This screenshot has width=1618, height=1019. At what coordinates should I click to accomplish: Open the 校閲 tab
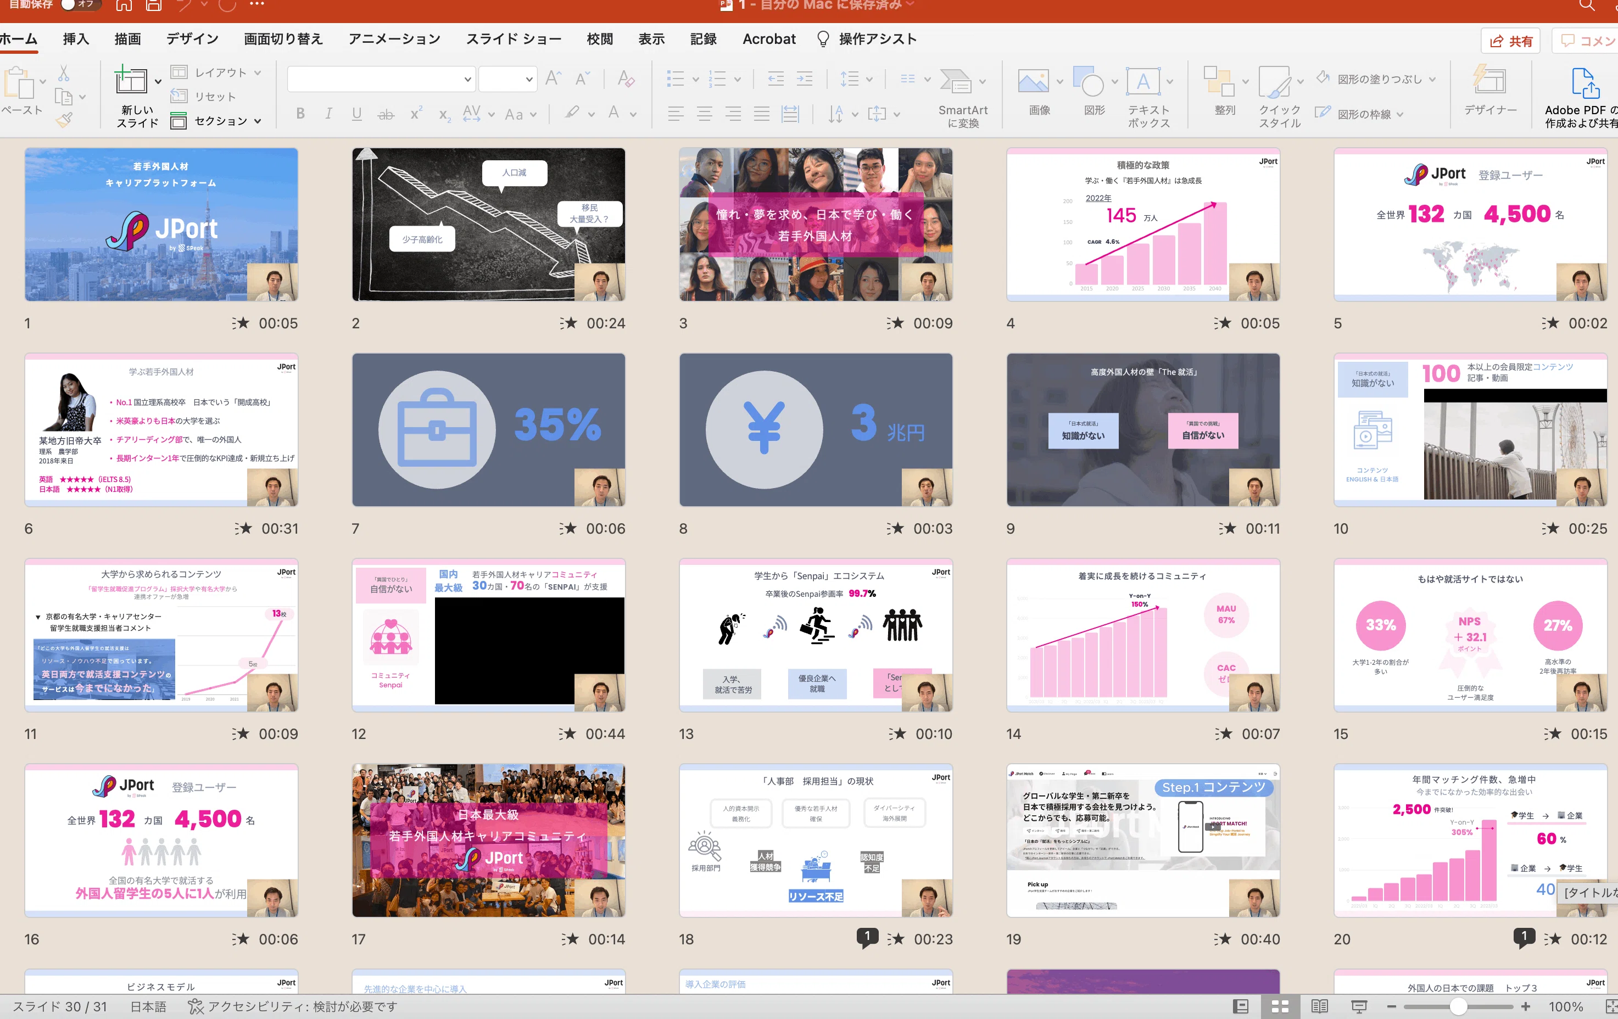point(599,39)
